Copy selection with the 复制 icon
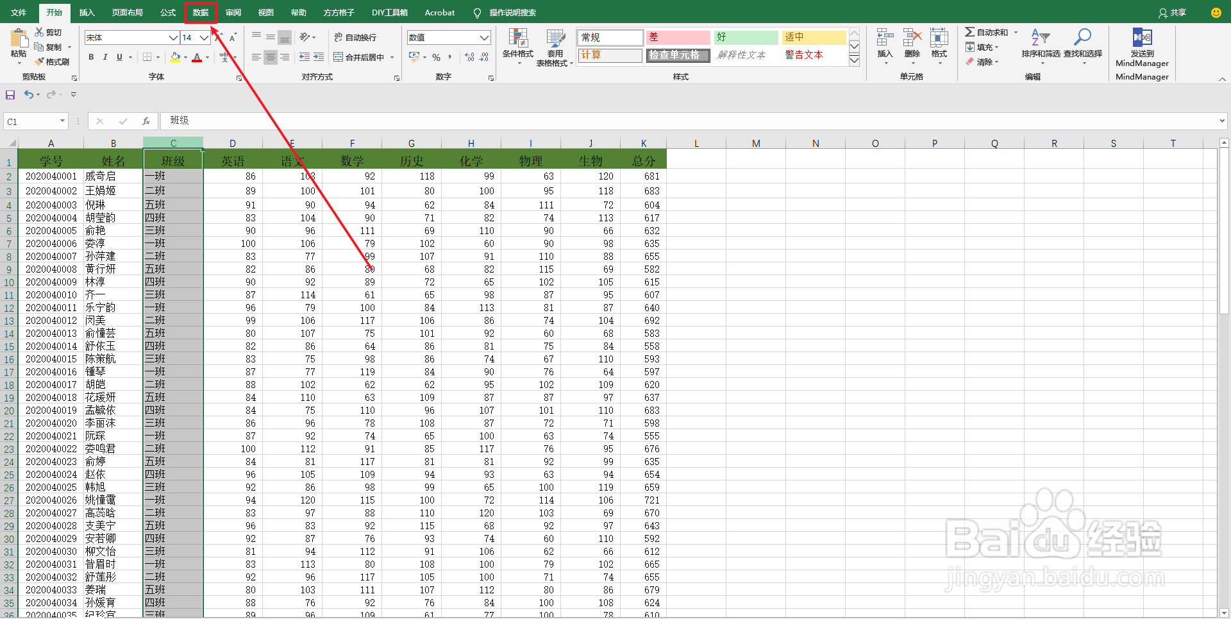The width and height of the screenshot is (1231, 619). coord(39,47)
